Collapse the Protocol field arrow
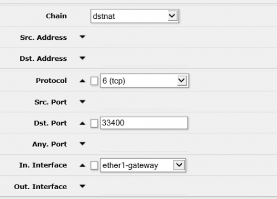This screenshot has height=199, width=277. point(83,81)
